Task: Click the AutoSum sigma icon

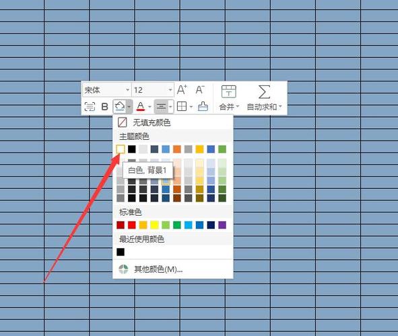Action: (x=264, y=91)
